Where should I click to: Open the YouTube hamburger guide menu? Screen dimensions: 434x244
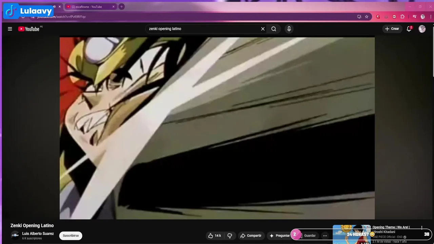pyautogui.click(x=10, y=29)
